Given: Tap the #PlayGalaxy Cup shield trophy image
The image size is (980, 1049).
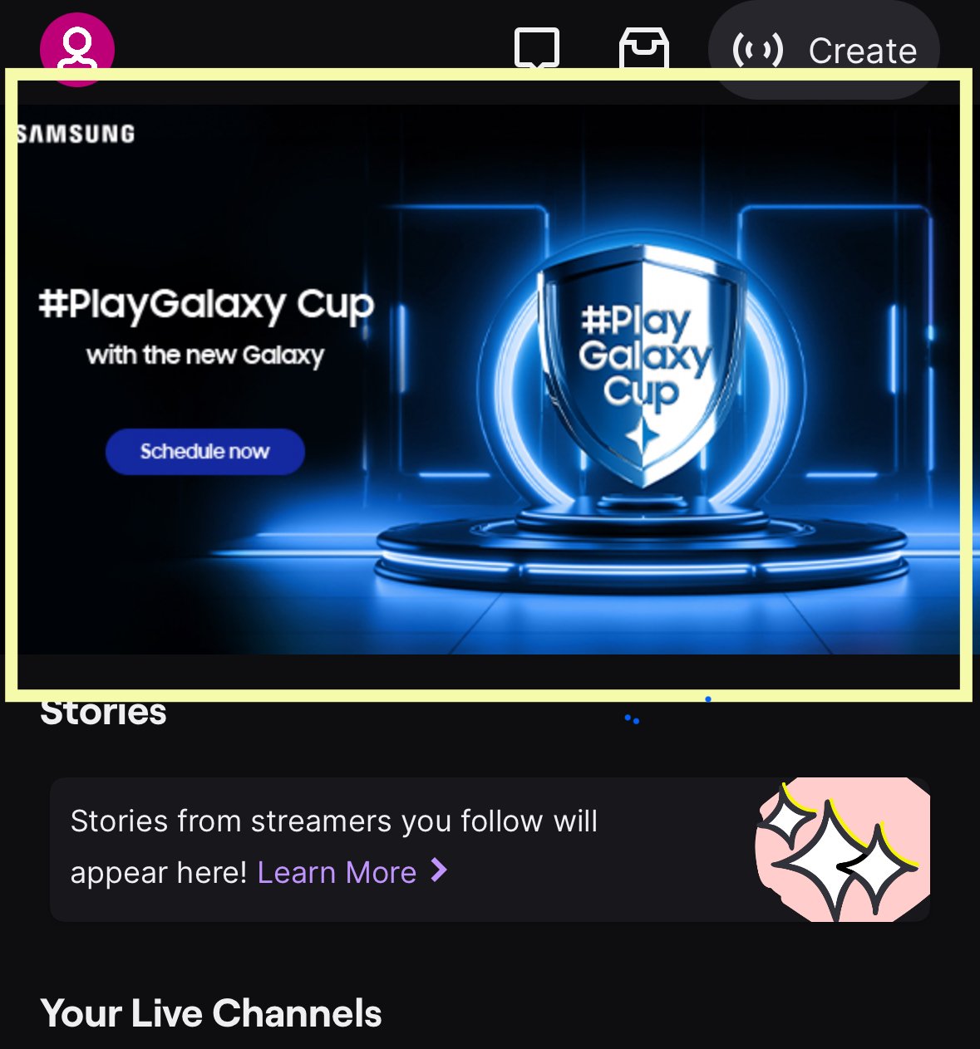Looking at the screenshot, I should (643, 365).
